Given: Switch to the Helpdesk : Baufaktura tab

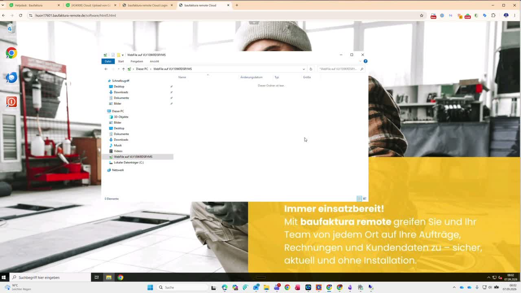Looking at the screenshot, I should [34, 5].
